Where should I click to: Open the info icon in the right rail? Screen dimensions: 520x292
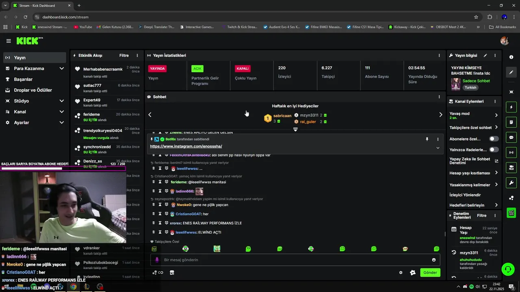coord(511,57)
